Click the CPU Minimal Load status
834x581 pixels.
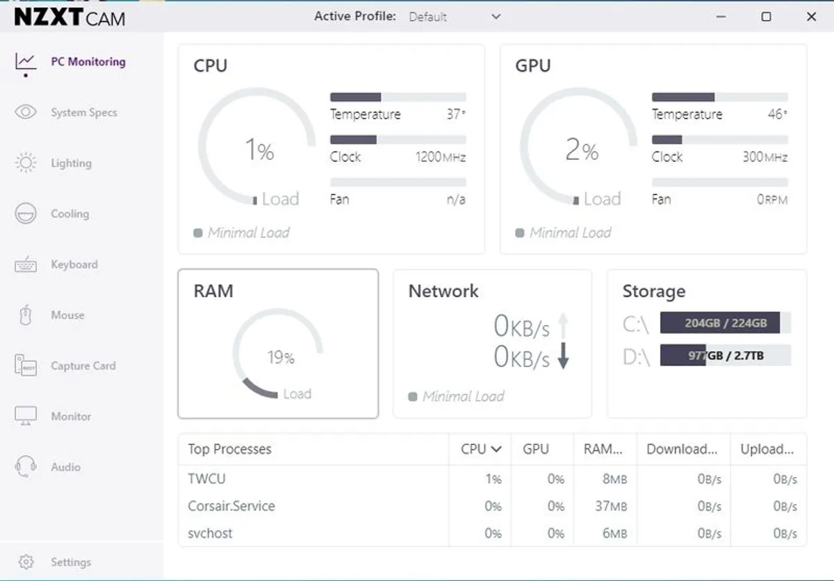point(242,233)
